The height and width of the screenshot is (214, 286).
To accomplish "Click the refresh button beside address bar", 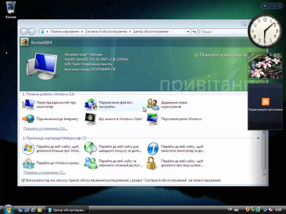I will pos(194,32).
